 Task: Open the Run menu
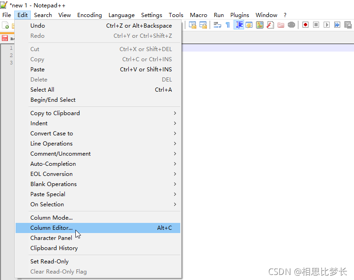click(219, 15)
